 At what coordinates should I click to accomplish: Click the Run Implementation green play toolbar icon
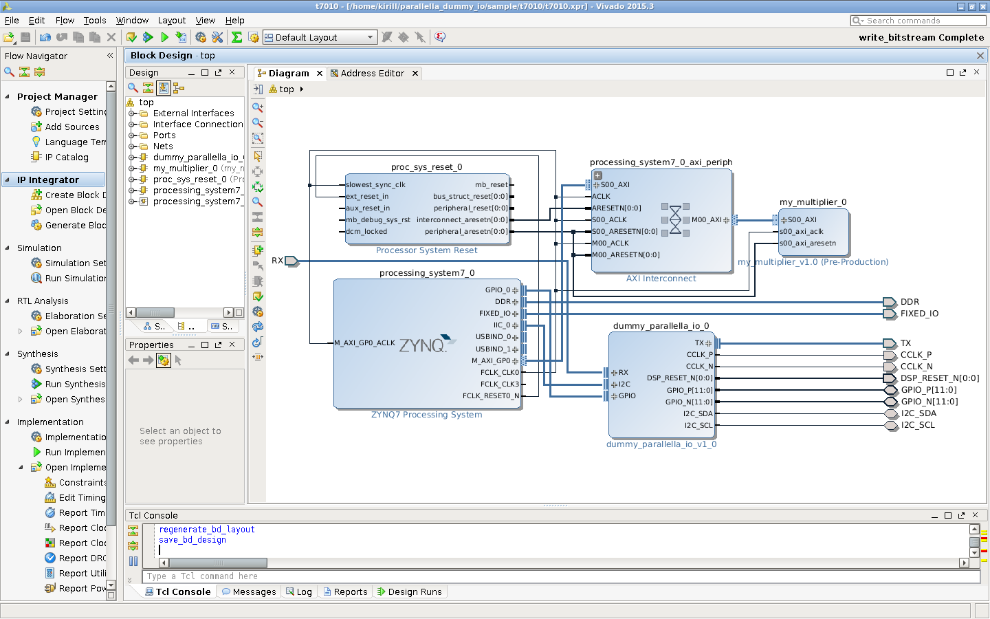[164, 37]
